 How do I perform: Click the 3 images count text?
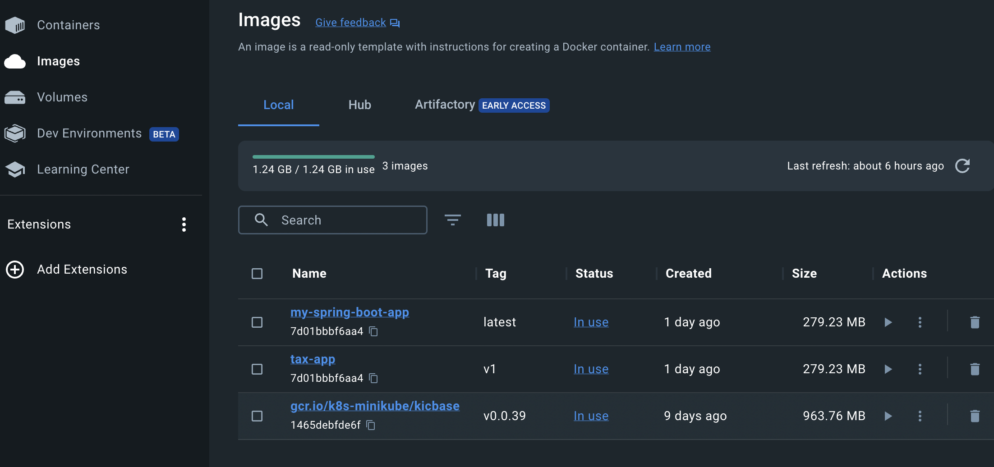(405, 166)
